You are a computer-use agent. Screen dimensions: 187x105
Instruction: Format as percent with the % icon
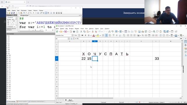(x=143, y=35)
